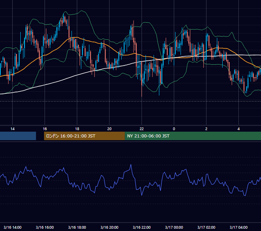Click the 3/16 18:00 timestamp label
The image size is (261, 231).
click(77, 227)
